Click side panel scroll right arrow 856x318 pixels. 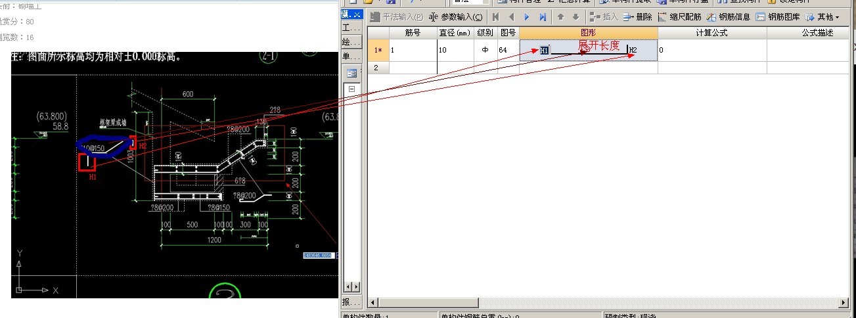click(x=357, y=287)
